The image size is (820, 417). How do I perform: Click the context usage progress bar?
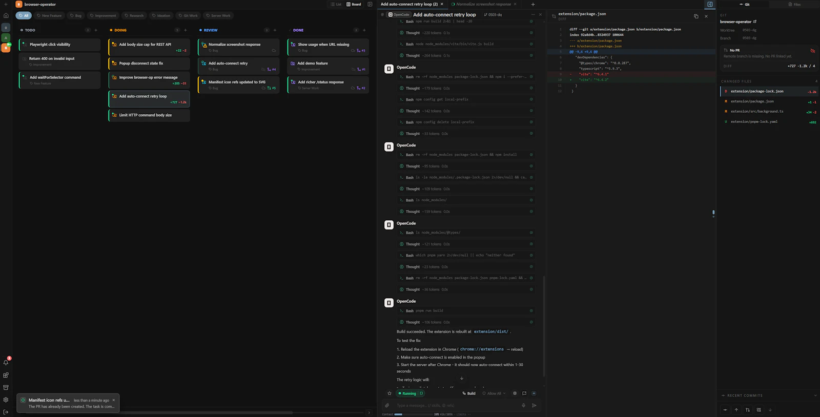pos(413,414)
